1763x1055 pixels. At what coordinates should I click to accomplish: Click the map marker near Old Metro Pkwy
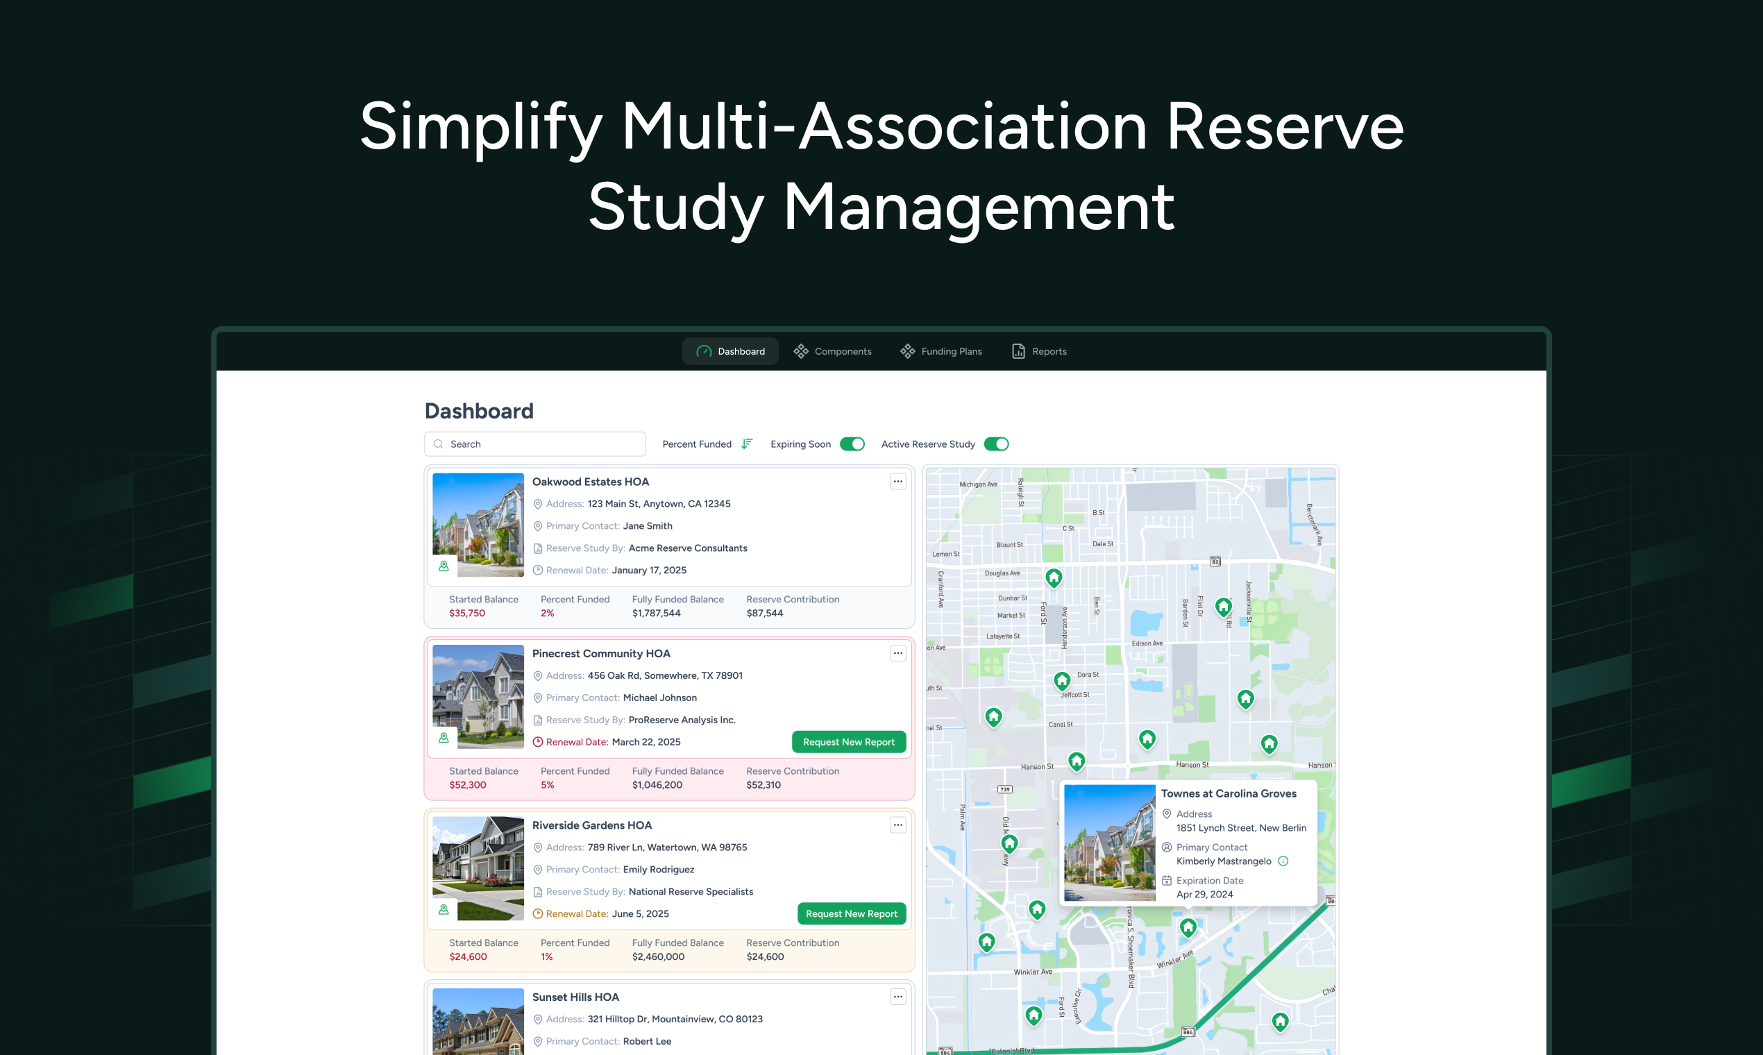(x=1009, y=844)
